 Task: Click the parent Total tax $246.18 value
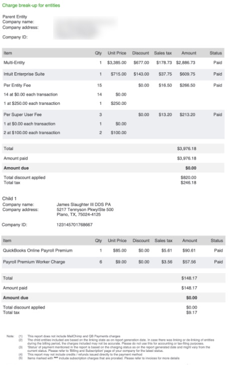pyautogui.click(x=188, y=183)
